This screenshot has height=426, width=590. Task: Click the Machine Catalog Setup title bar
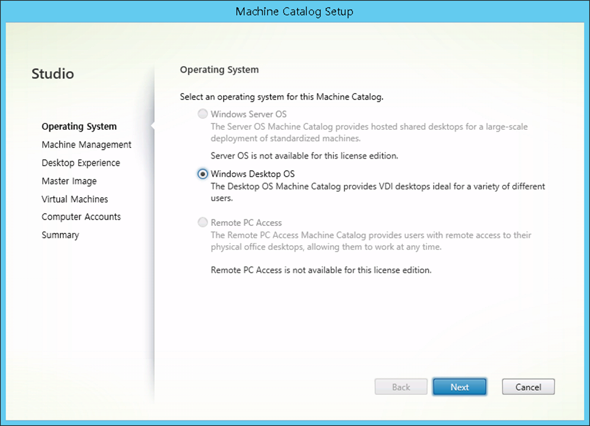click(295, 12)
